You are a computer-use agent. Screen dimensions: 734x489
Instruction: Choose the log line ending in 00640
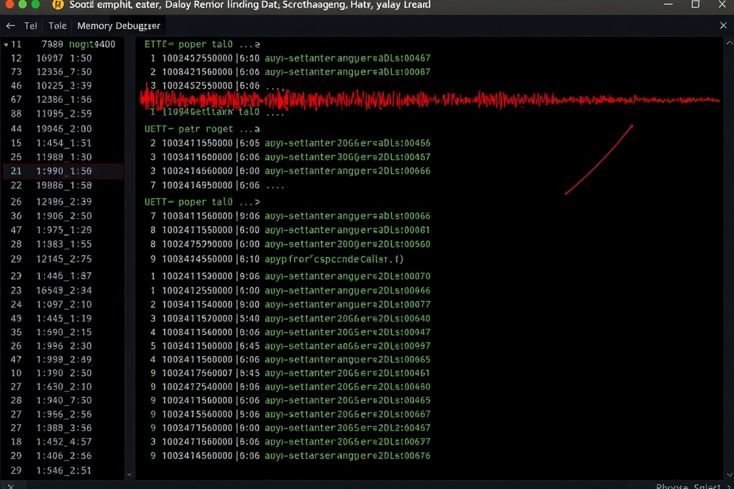pyautogui.click(x=290, y=318)
